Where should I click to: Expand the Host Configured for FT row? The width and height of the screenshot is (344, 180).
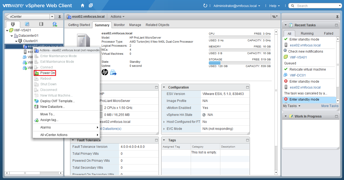coord(164,122)
